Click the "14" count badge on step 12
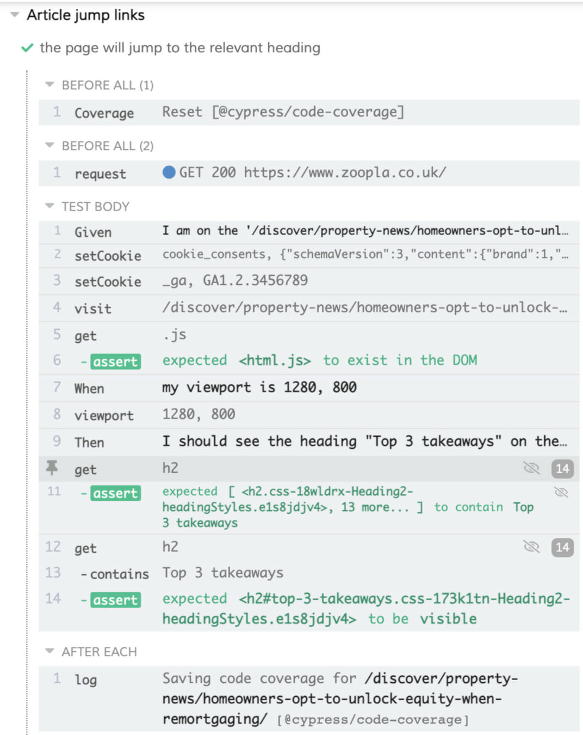 (563, 548)
